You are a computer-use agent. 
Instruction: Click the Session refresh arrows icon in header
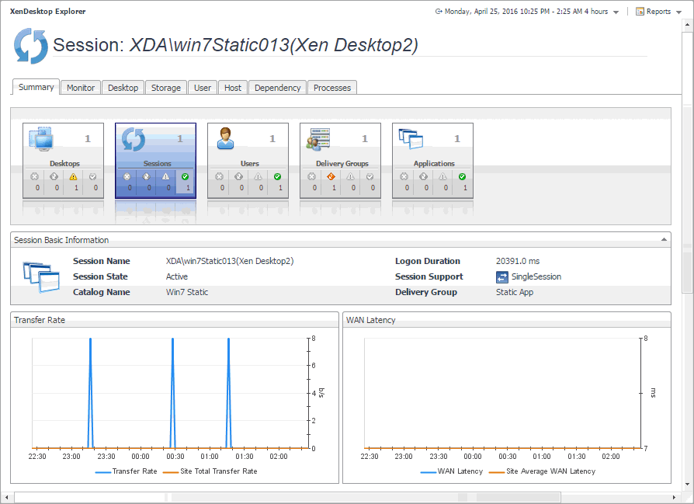point(30,46)
